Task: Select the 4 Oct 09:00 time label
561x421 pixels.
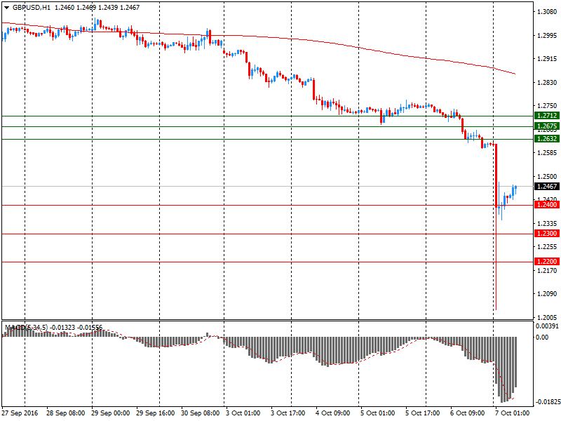Action: pyautogui.click(x=332, y=413)
